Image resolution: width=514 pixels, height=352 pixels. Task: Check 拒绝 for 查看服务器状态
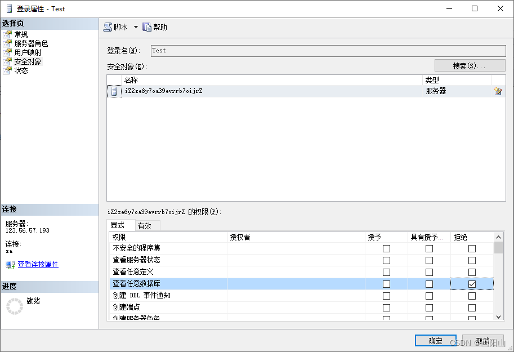472,260
